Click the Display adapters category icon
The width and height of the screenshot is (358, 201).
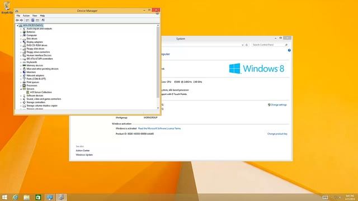(x=24, y=42)
